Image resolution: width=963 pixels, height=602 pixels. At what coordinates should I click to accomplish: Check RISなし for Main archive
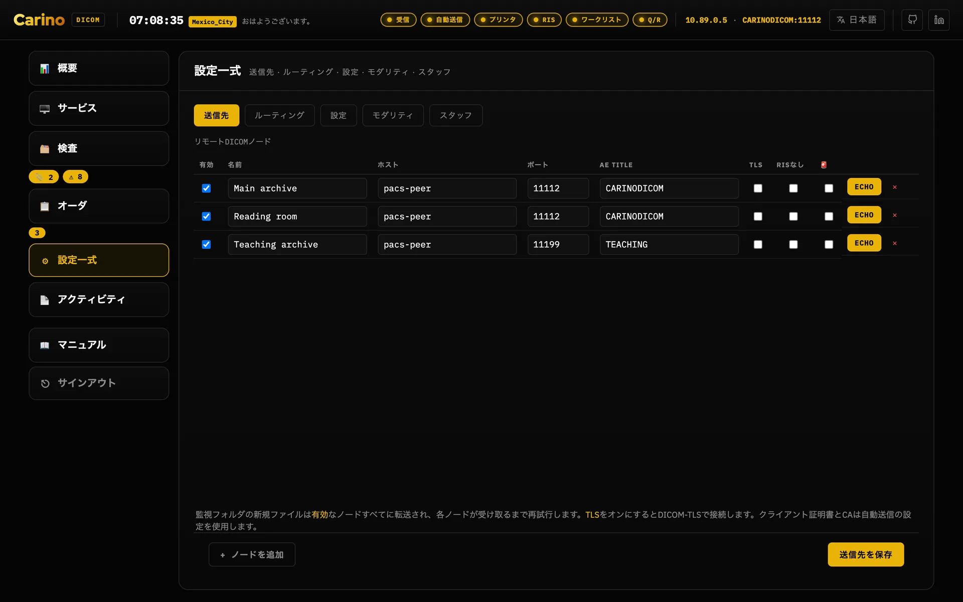click(x=793, y=188)
